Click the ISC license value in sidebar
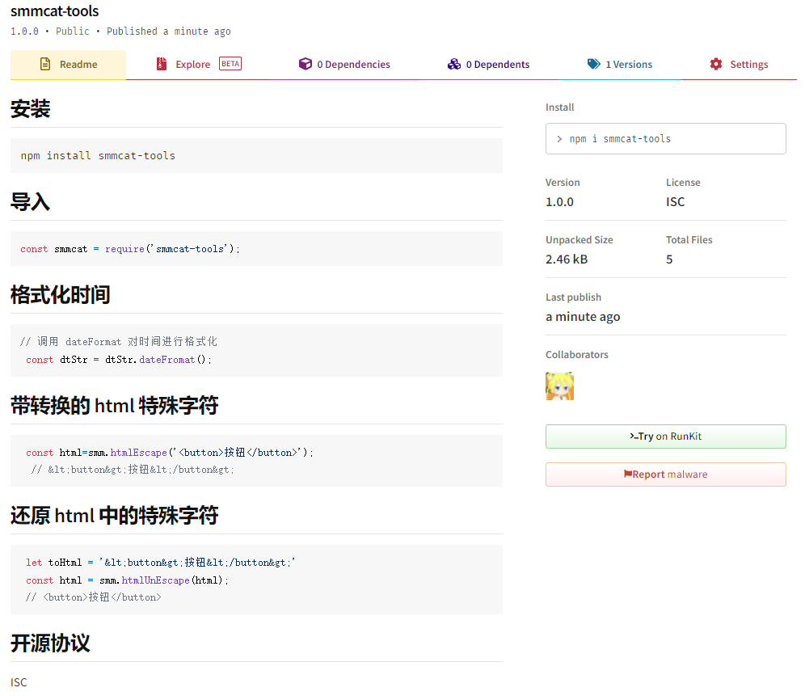805x696 pixels. [x=675, y=202]
